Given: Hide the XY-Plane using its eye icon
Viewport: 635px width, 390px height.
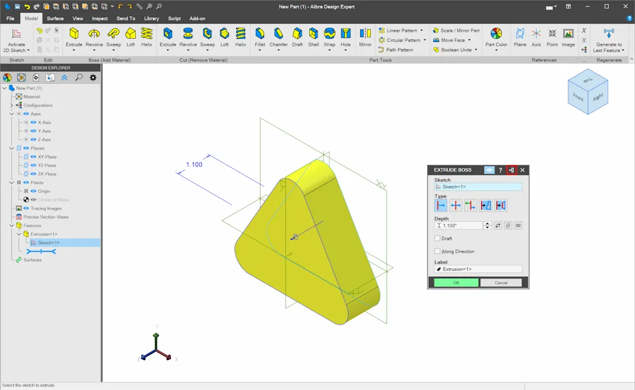Looking at the screenshot, I should [33, 157].
